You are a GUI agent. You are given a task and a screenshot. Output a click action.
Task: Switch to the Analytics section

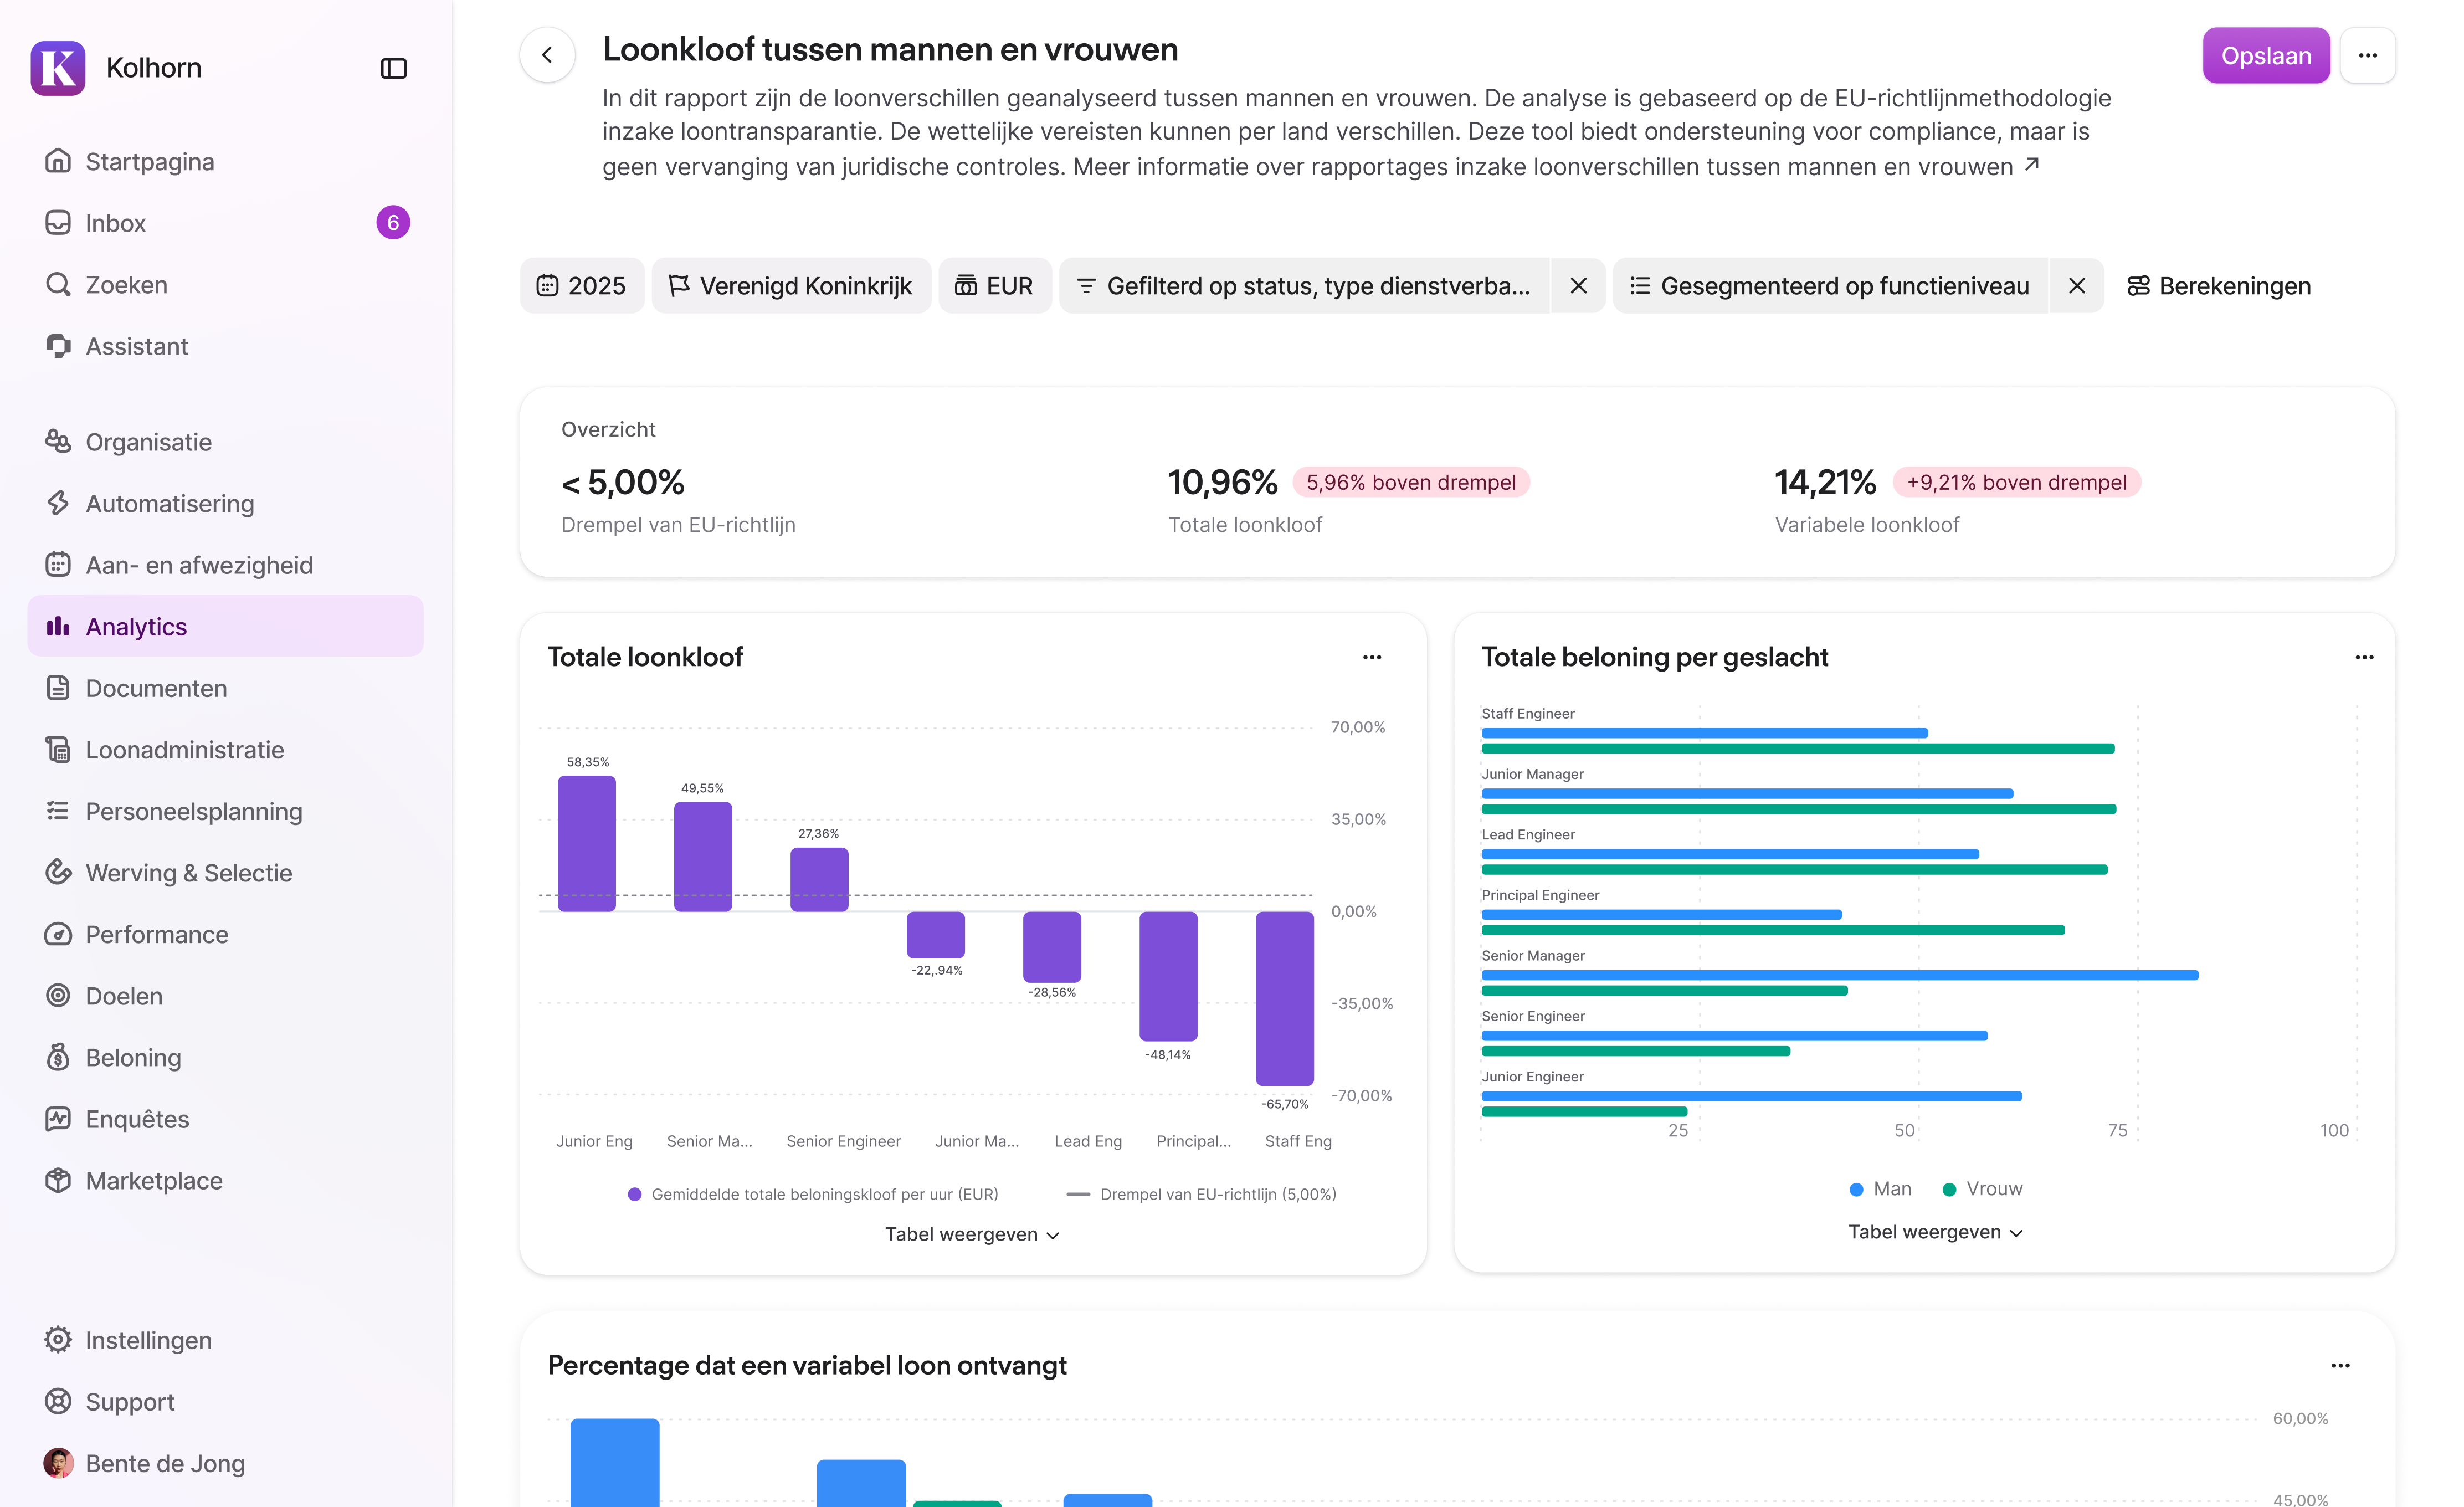pyautogui.click(x=136, y=626)
